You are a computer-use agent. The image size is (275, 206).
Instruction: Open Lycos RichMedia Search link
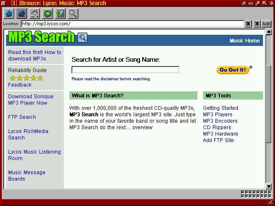click(28, 134)
